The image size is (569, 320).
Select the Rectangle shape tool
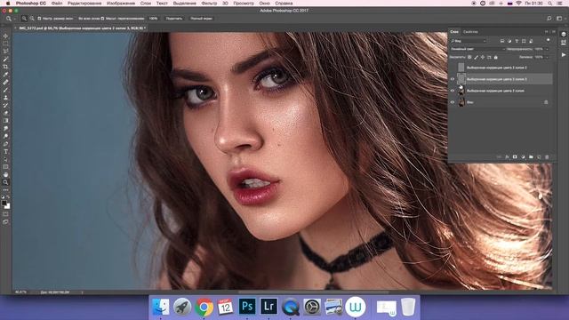(5, 167)
